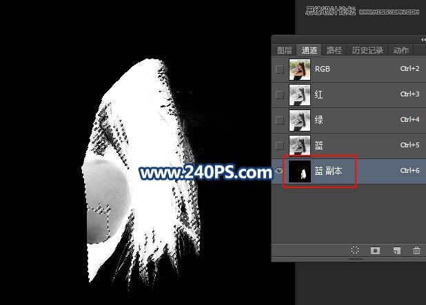Image resolution: width=426 pixels, height=305 pixels.
Task: Select the 通道 (Channels) tab
Action: (310, 50)
